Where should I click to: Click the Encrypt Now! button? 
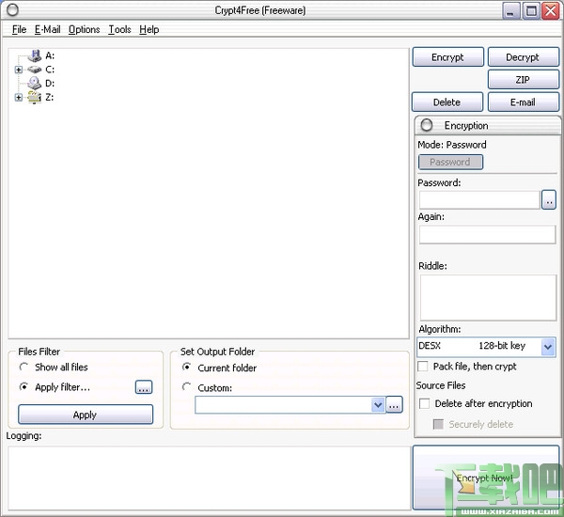tap(486, 478)
